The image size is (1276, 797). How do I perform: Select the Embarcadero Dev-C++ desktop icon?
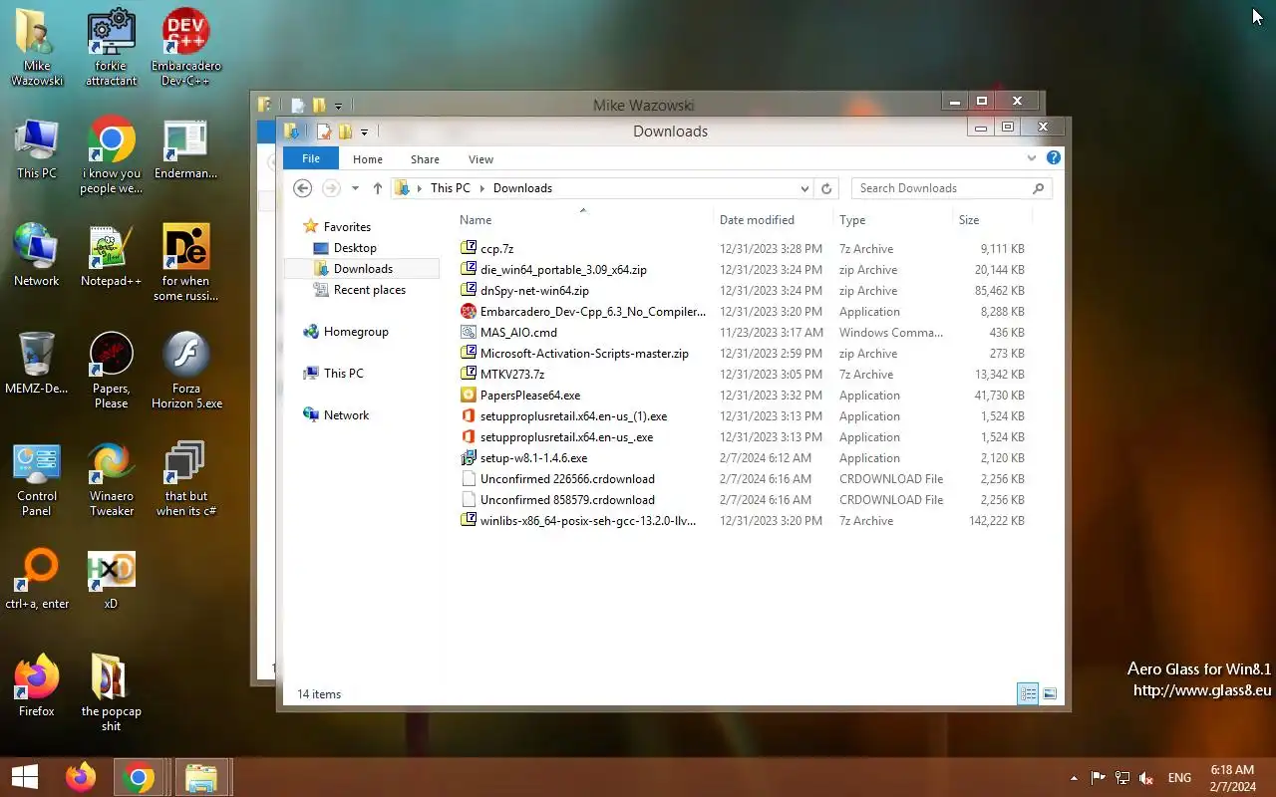click(x=186, y=48)
